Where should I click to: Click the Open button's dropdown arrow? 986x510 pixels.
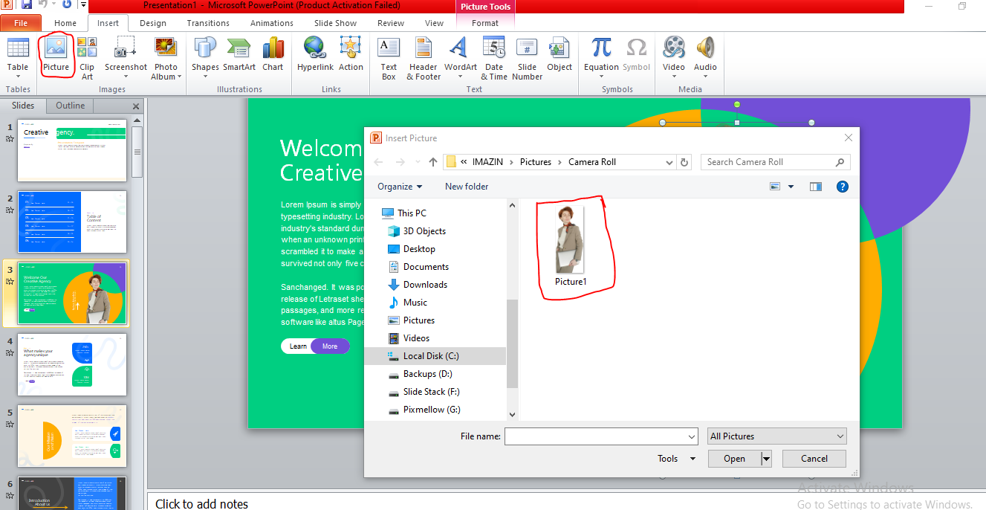[766, 459]
